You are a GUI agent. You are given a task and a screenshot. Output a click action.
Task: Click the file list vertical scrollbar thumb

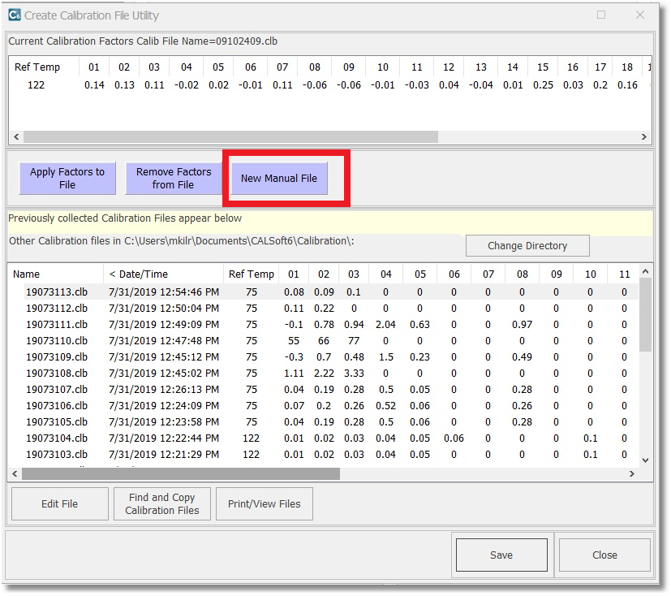click(x=645, y=315)
